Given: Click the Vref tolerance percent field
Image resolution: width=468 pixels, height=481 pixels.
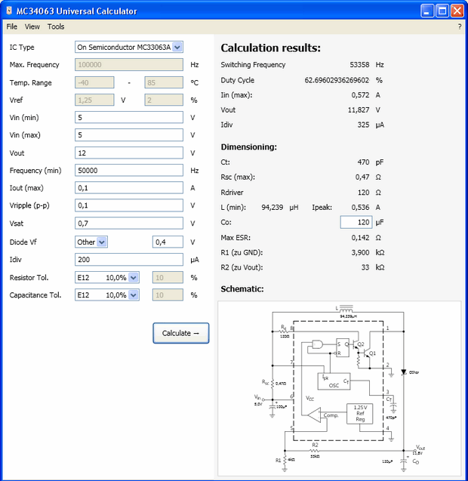Looking at the screenshot, I should click(164, 100).
